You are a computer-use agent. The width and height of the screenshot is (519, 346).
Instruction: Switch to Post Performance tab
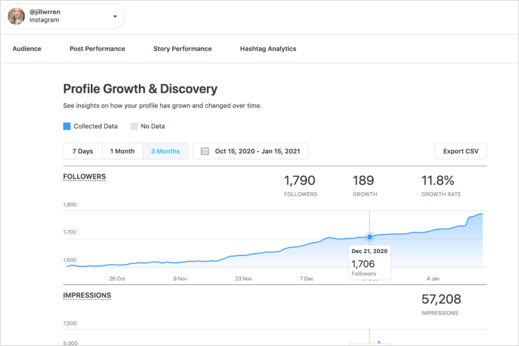click(x=97, y=49)
